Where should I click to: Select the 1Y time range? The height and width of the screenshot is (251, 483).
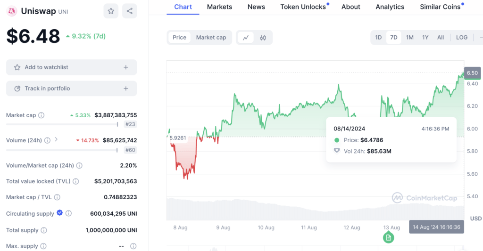pos(425,38)
